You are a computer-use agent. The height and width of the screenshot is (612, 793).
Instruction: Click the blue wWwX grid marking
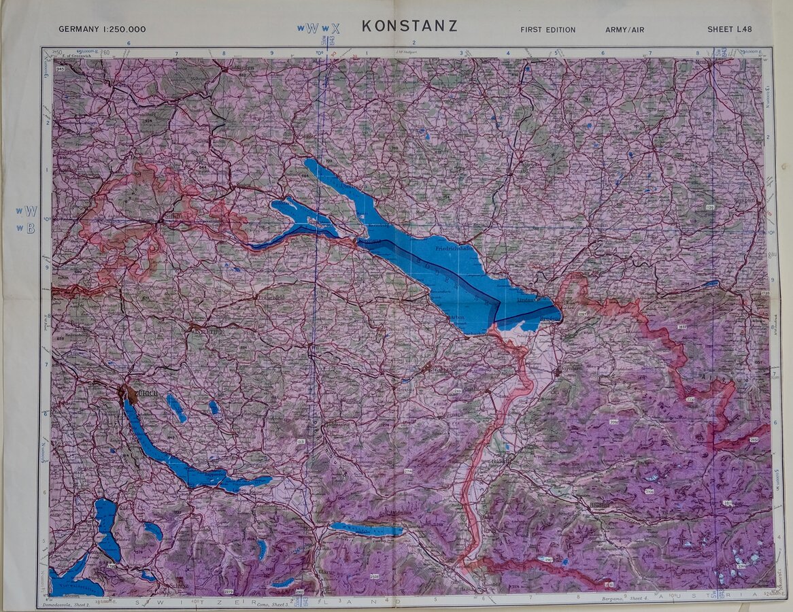pyautogui.click(x=318, y=29)
